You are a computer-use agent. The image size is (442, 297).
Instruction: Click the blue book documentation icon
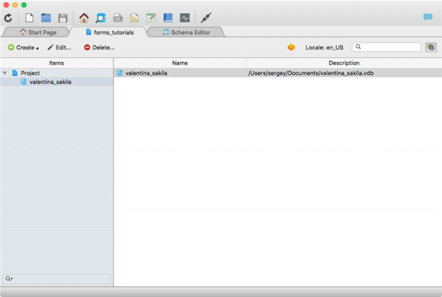click(168, 16)
